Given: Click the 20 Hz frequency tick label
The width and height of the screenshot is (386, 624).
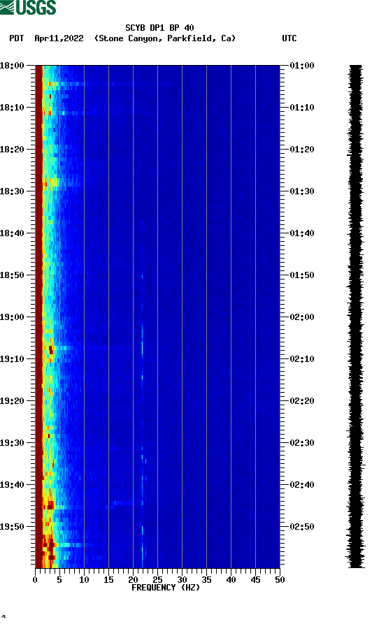Looking at the screenshot, I should pyautogui.click(x=133, y=580).
